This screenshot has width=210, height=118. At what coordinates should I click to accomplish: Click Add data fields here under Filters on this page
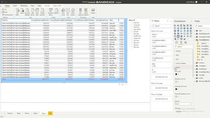click(x=161, y=88)
